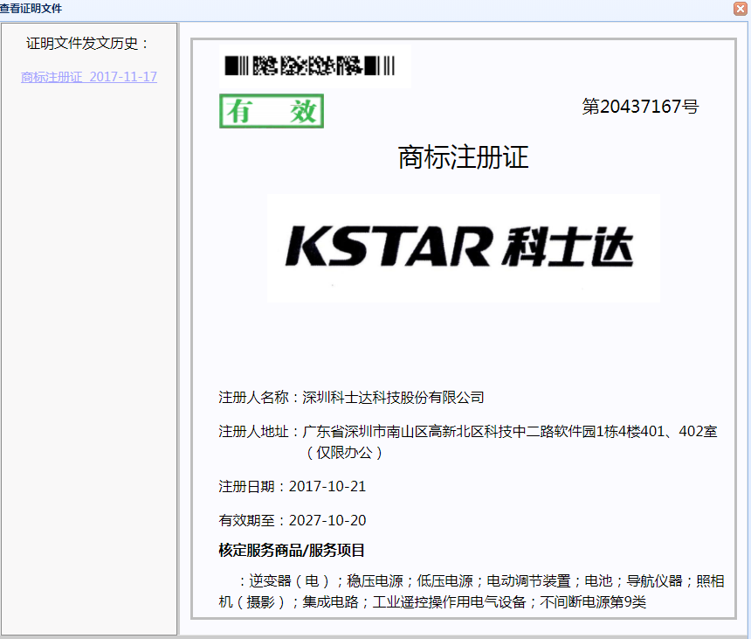Image resolution: width=751 pixels, height=639 pixels.
Task: Click the green 有效 status stamp
Action: coord(272,111)
